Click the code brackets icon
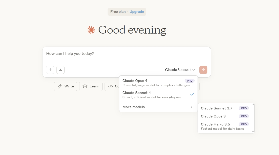 [110, 86]
